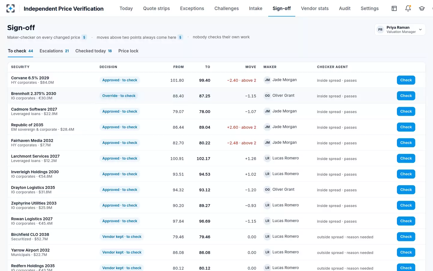Check the Corvane 6.5% 2029 price

point(406,80)
